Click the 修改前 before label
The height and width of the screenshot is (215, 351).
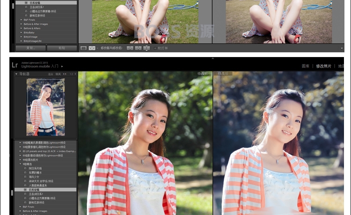click(203, 73)
